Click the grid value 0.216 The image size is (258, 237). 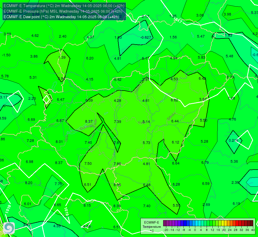(233, 140)
